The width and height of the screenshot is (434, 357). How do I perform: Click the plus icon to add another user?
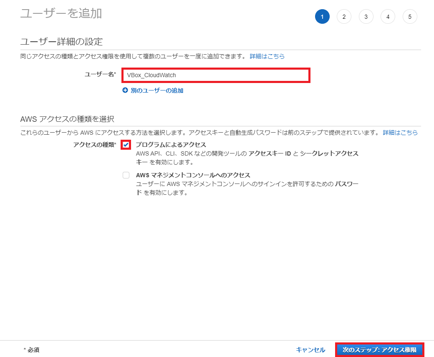coord(125,90)
